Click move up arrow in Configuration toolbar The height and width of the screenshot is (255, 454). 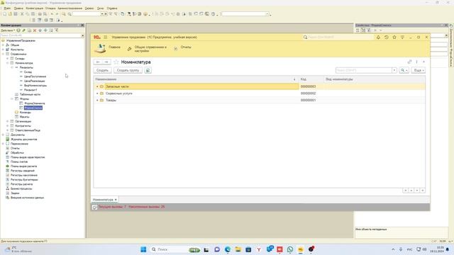tap(40, 30)
